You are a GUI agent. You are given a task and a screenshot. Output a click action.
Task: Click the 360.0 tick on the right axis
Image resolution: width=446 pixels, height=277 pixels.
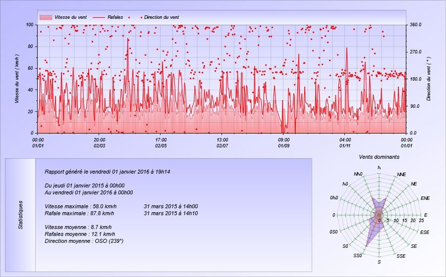[416, 25]
